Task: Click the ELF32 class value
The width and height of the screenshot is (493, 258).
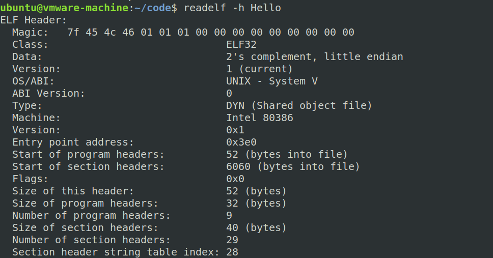Action: (x=241, y=45)
